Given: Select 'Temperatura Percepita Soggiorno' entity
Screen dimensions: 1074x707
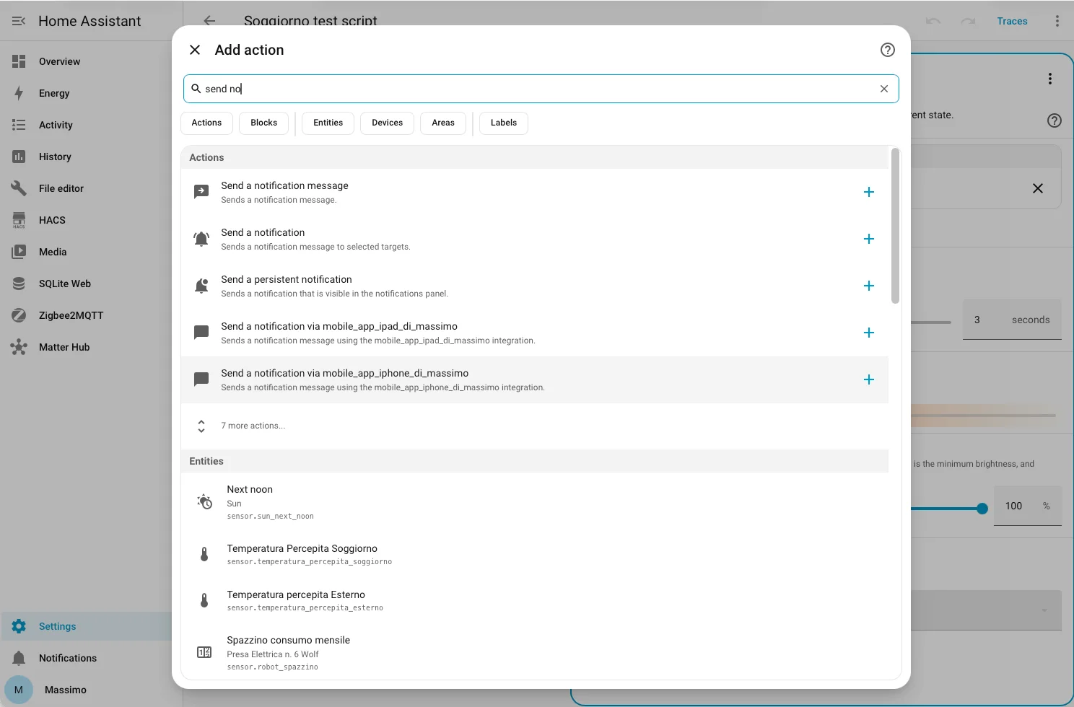Looking at the screenshot, I should tap(534, 554).
